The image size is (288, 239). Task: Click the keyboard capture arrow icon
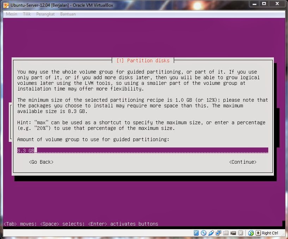[x=258, y=233]
